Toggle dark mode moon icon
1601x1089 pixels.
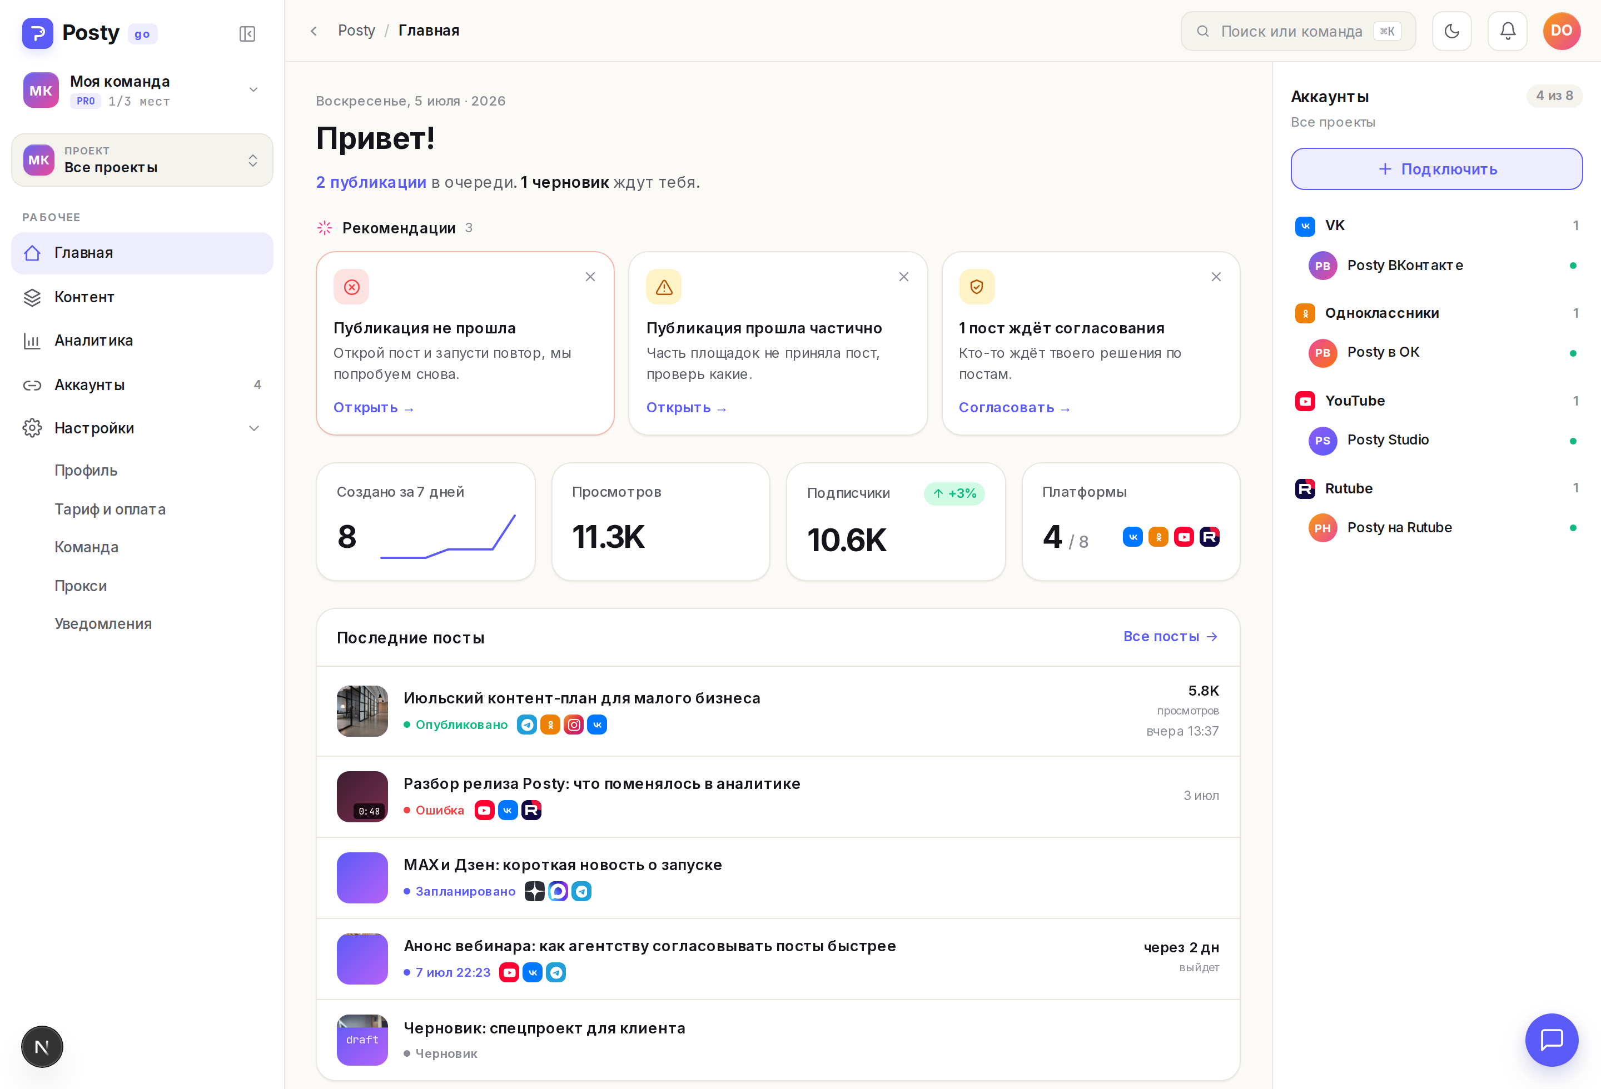(1451, 31)
